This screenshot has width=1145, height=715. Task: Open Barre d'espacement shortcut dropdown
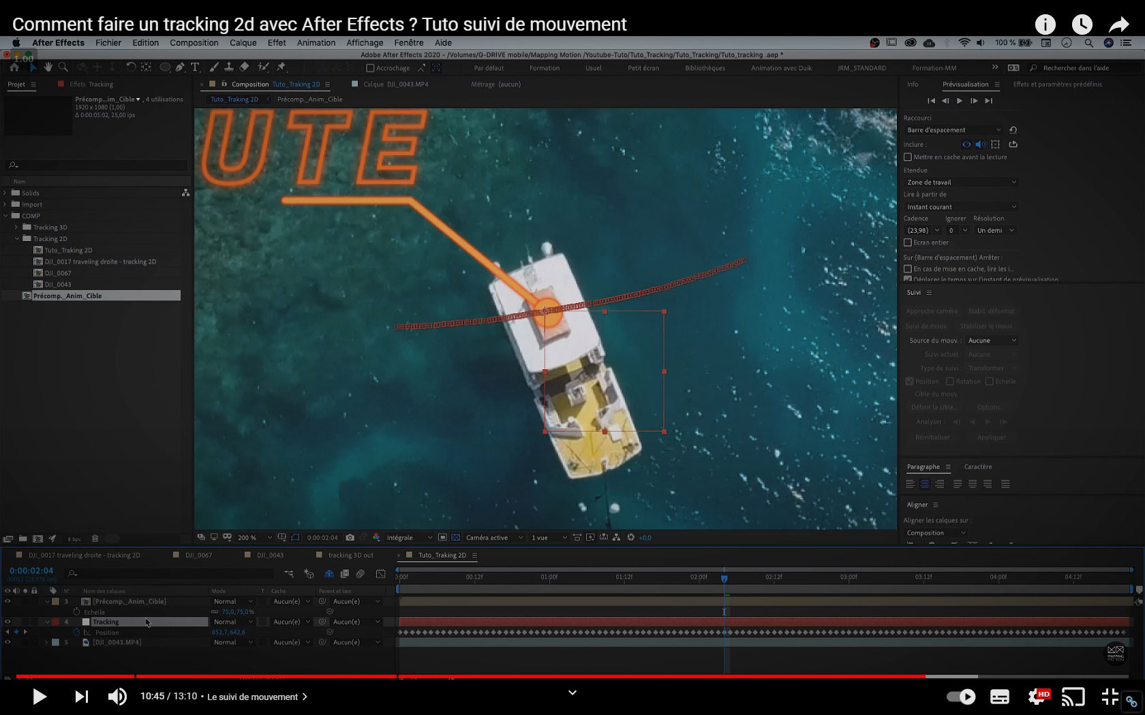953,130
